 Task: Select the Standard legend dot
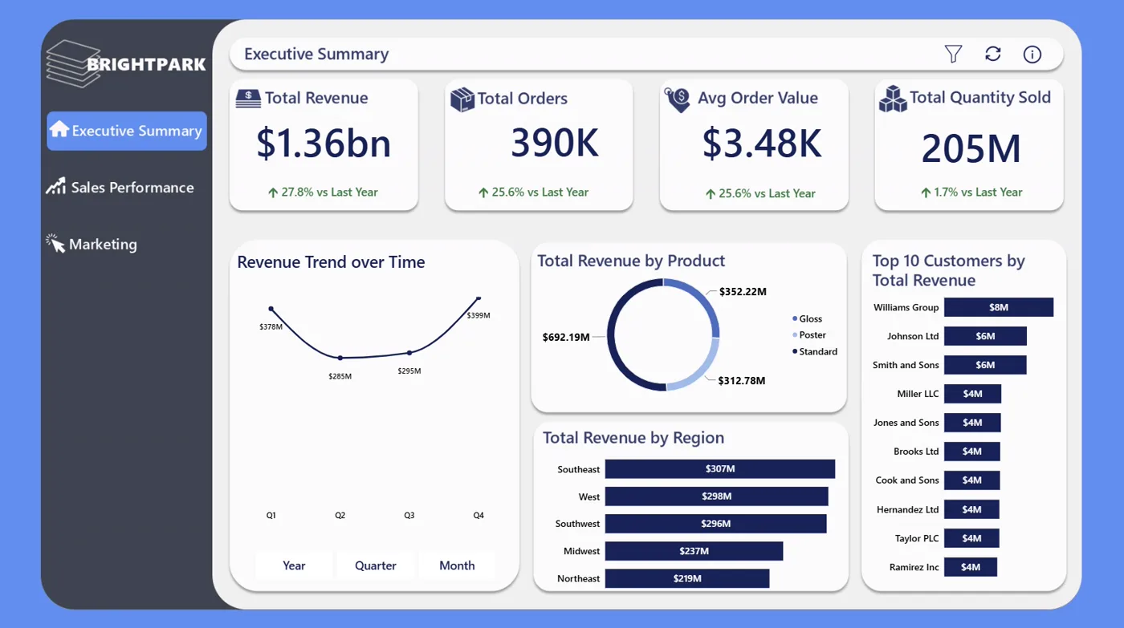(795, 351)
